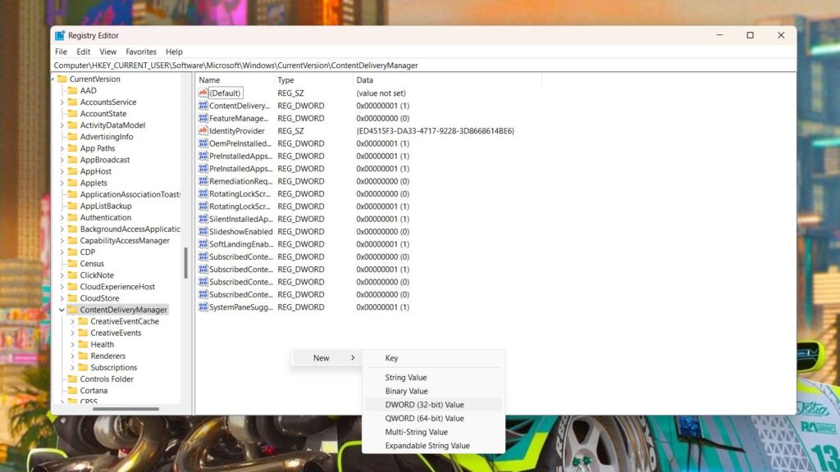Screen dimensions: 840x472
Task: Click the key tree vertical scrollbar thumb
Action: 186,263
